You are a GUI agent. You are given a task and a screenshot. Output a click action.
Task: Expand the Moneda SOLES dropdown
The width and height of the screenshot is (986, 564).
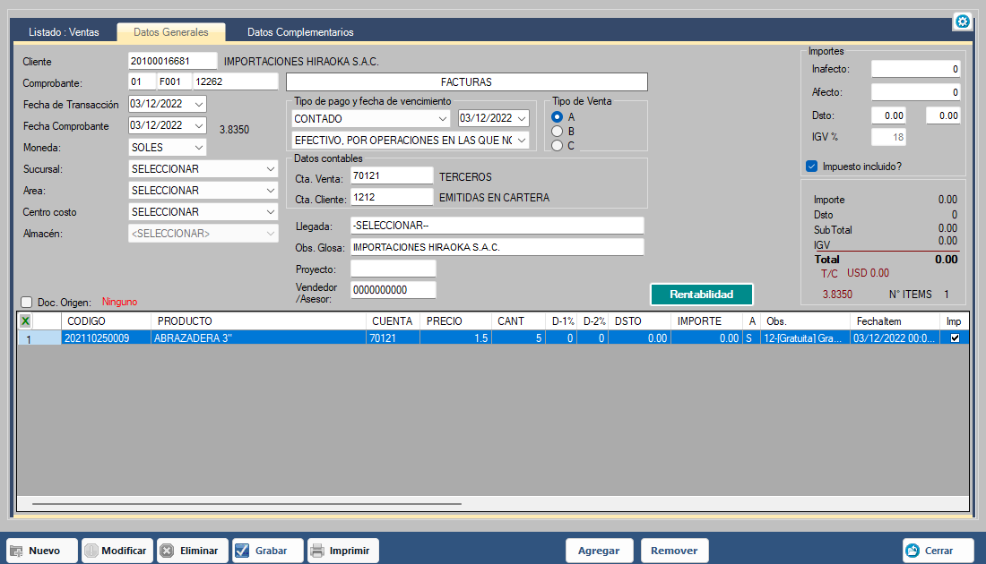pyautogui.click(x=199, y=148)
